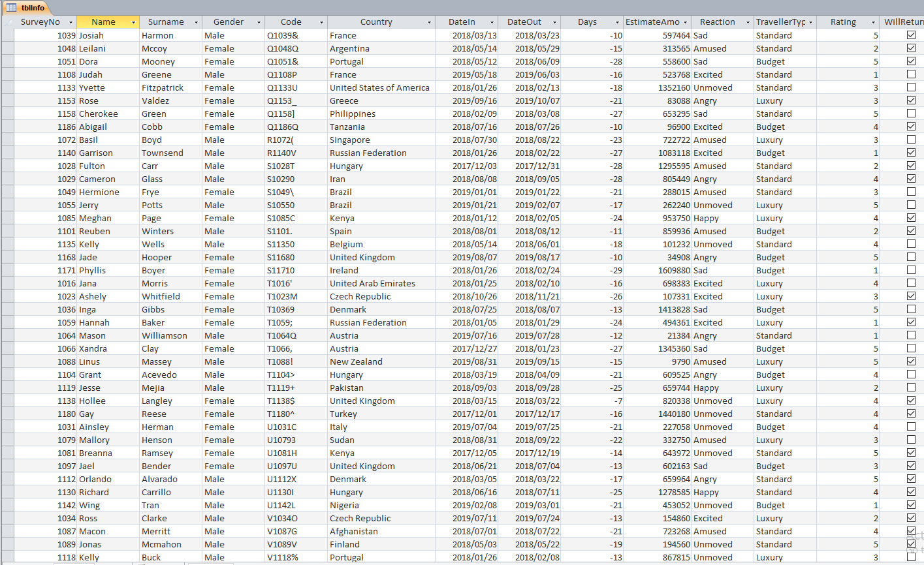The image size is (924, 565).
Task: Open the Gender column filter dropdown
Action: pyautogui.click(x=259, y=22)
